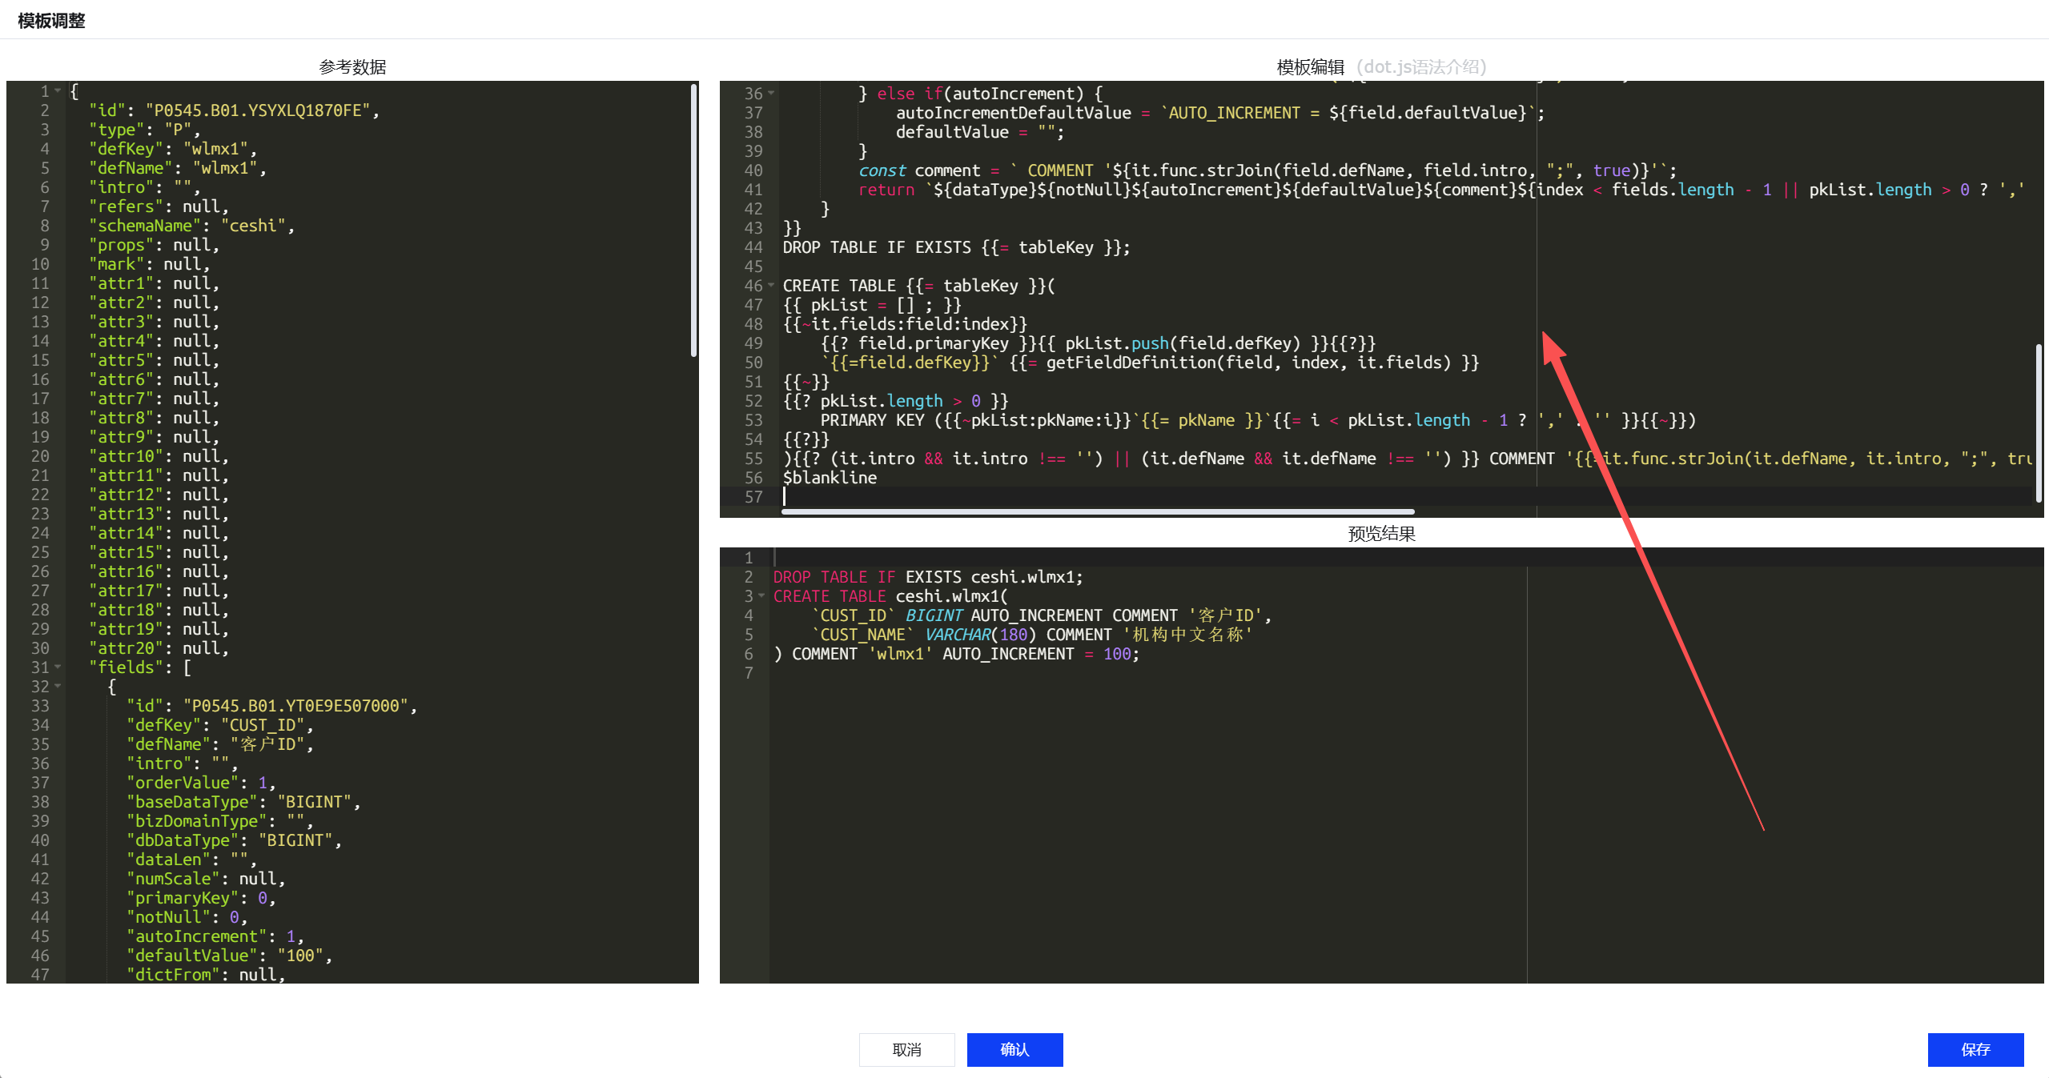Collapse CREATE TABLE block at template line 46
Screen dimensions: 2049x1078
coord(771,286)
